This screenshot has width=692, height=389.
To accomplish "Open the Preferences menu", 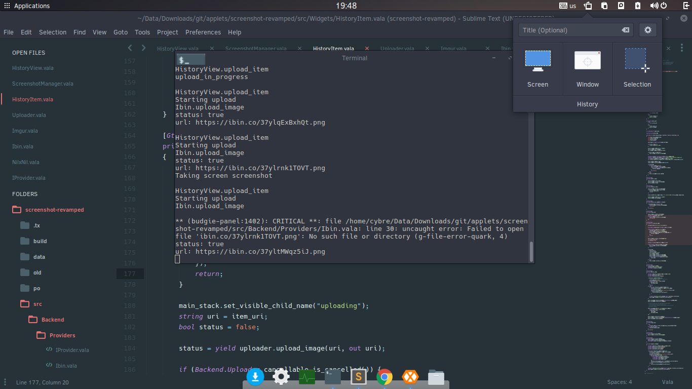I will pos(203,32).
